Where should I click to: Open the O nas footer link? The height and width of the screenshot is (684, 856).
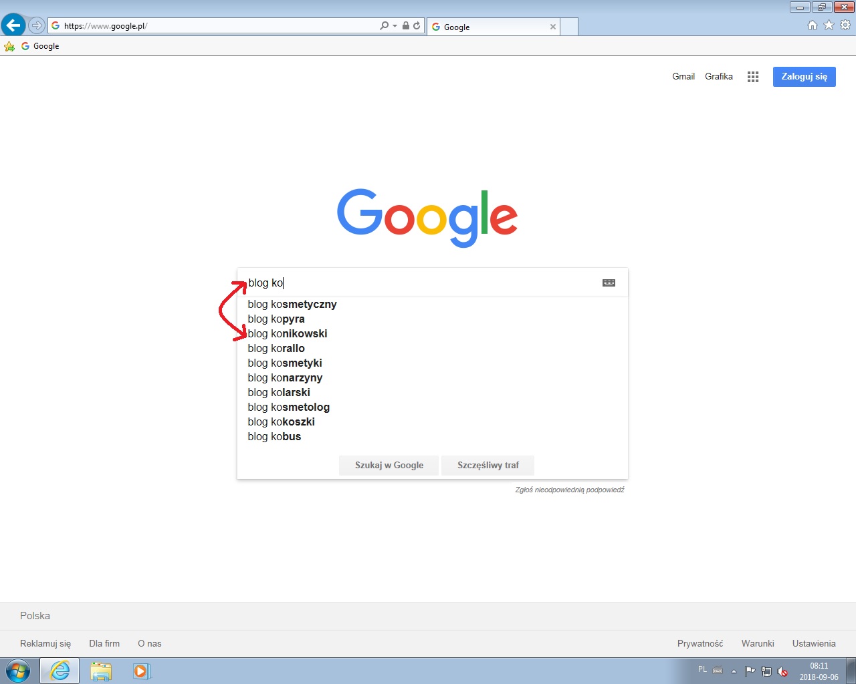pos(150,644)
